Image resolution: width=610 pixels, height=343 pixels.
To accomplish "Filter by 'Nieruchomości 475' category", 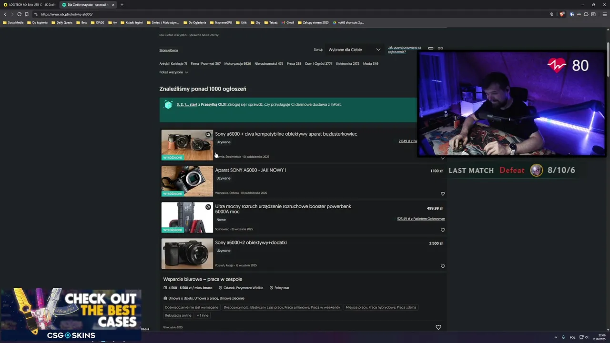I will (x=269, y=63).
